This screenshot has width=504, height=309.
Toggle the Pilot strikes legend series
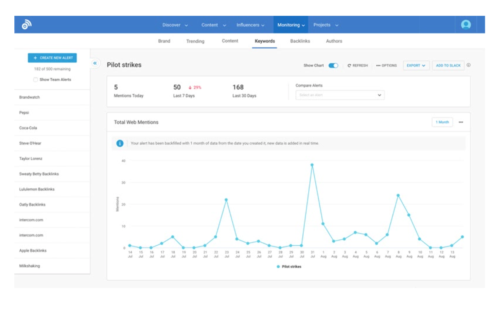[289, 266]
